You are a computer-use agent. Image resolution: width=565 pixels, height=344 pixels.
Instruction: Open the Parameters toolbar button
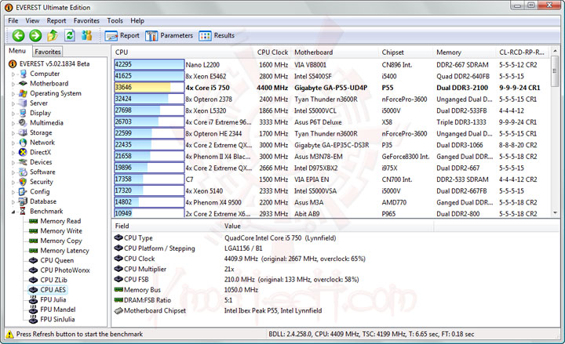[169, 35]
